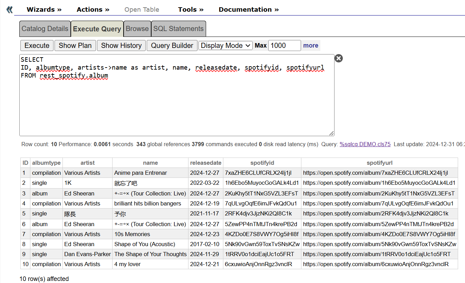Image resolution: width=465 pixels, height=283 pixels.
Task: Expand the Tools menu
Action: (x=191, y=10)
